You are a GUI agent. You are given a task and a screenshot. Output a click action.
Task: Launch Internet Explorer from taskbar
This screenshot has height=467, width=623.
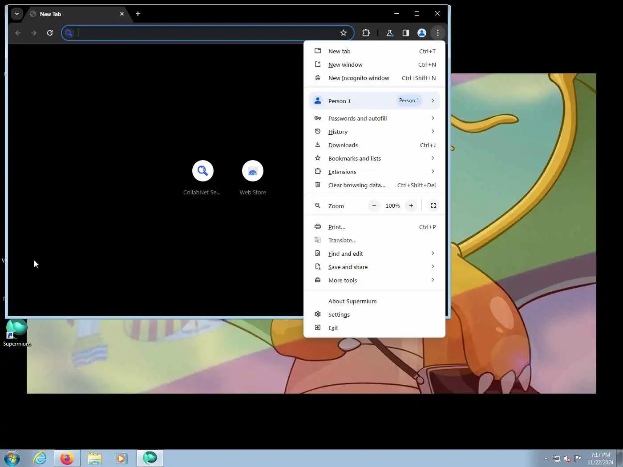(40, 458)
